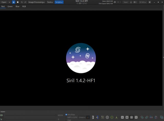Click the zoom to fit button
The height and width of the screenshot is (121, 164).
tap(131, 117)
